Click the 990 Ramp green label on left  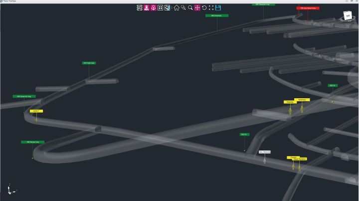point(33,142)
